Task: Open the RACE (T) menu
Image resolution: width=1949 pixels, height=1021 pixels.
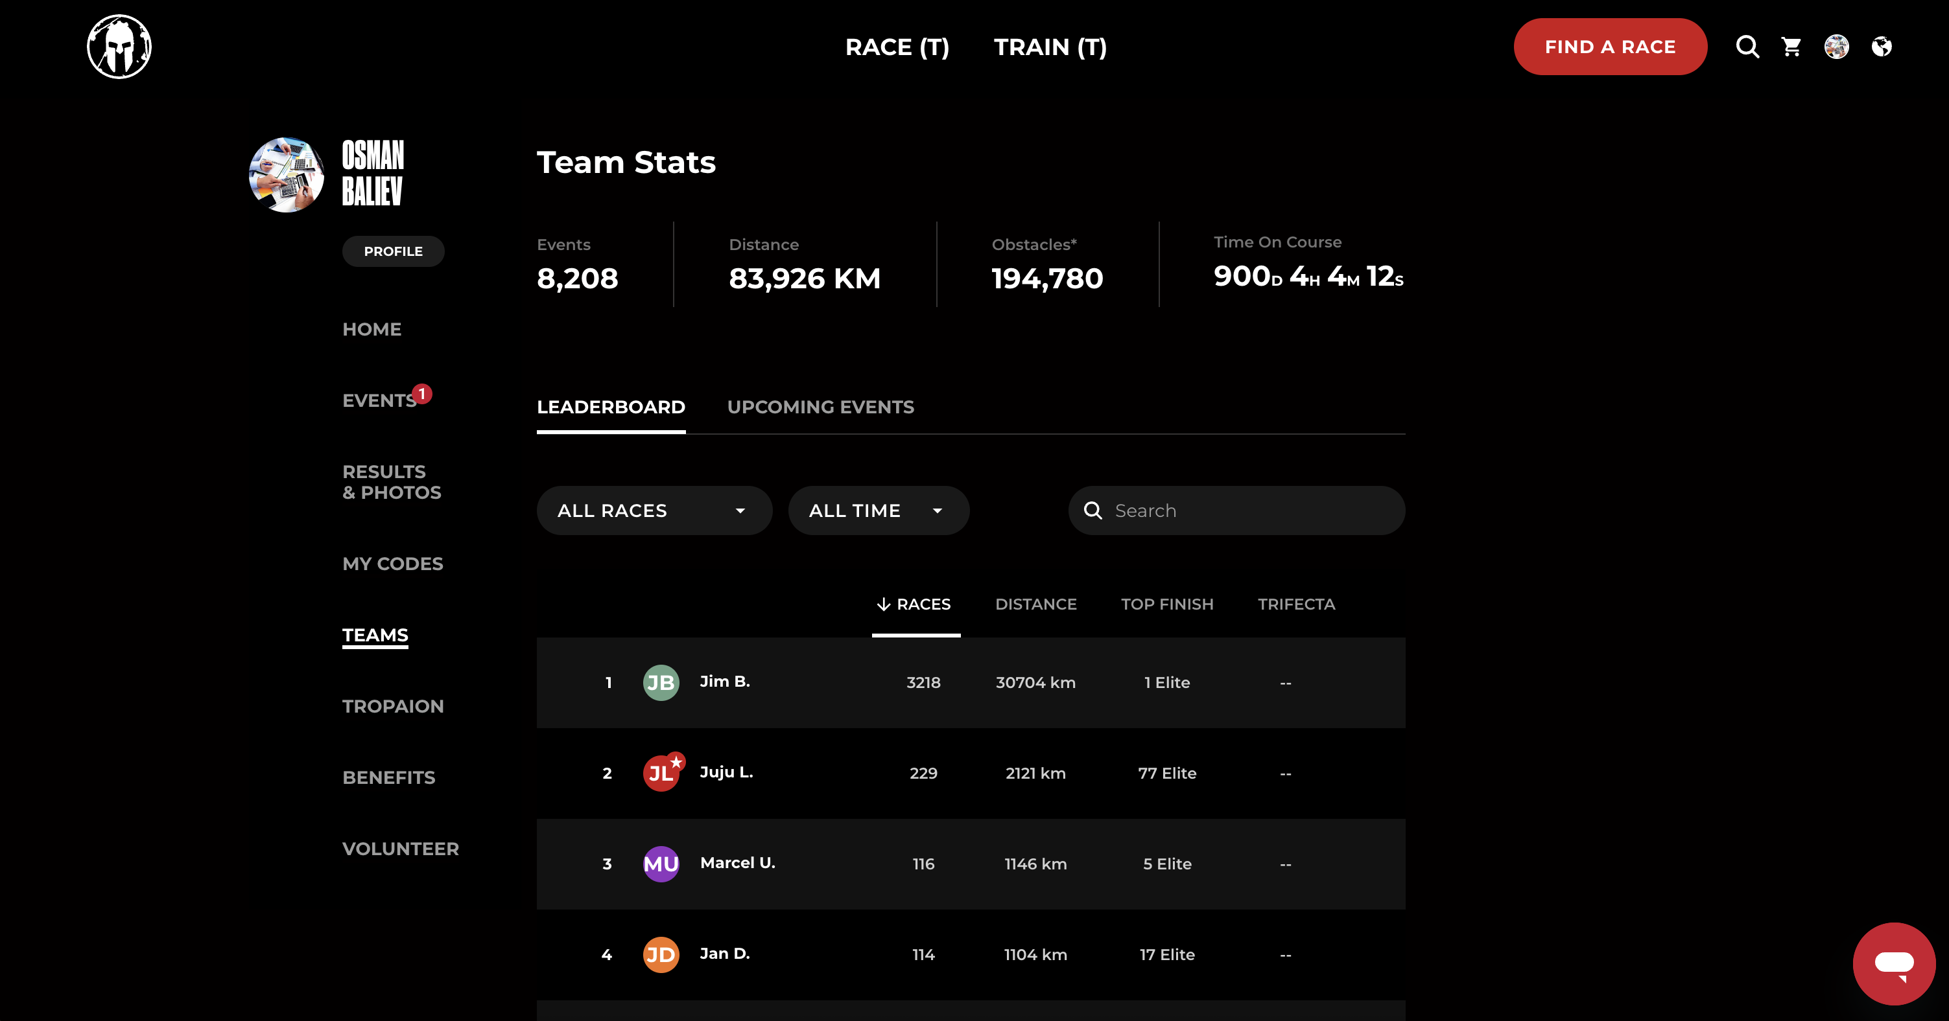Action: pyautogui.click(x=897, y=47)
